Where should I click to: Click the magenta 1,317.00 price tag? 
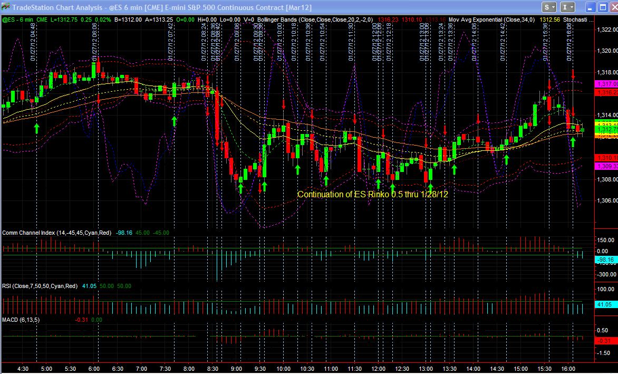[606, 84]
